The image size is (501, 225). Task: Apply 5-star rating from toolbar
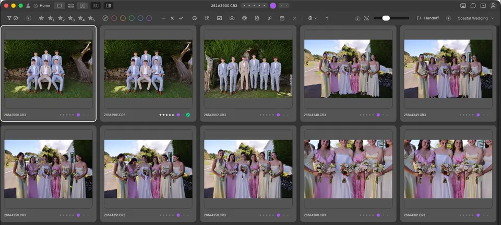click(x=91, y=18)
